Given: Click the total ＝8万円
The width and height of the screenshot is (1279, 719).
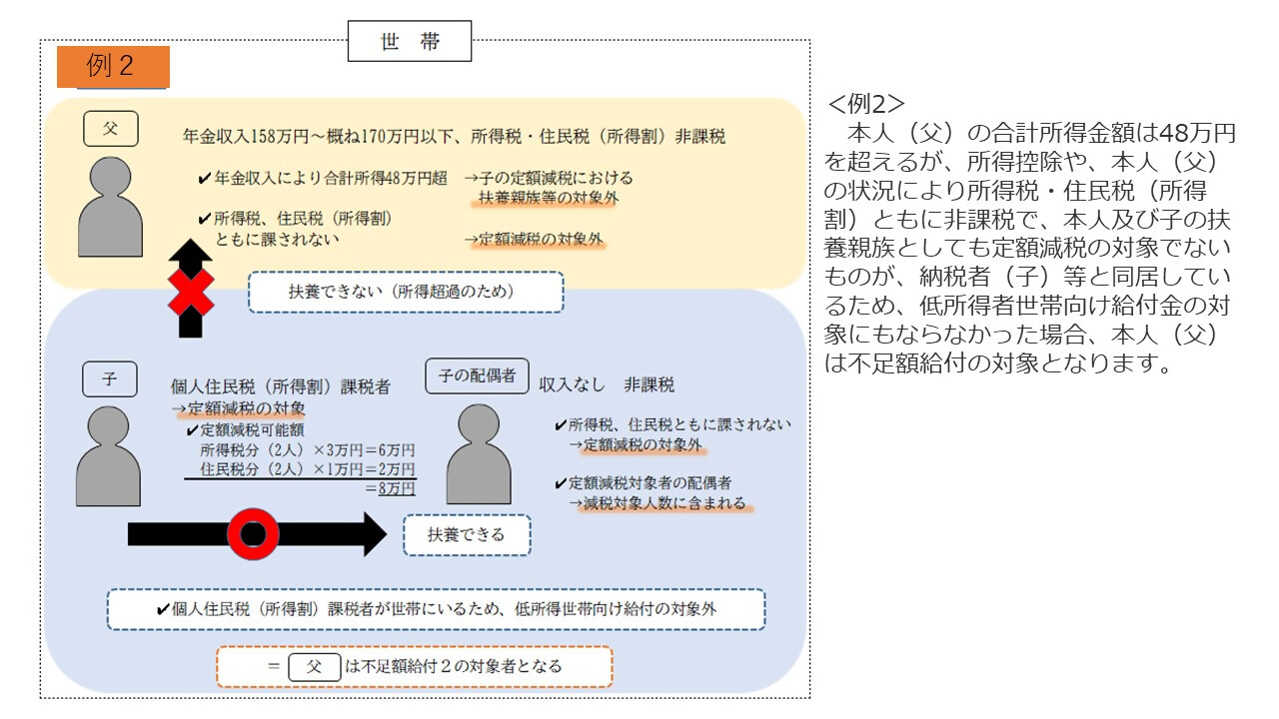Looking at the screenshot, I should 391,488.
